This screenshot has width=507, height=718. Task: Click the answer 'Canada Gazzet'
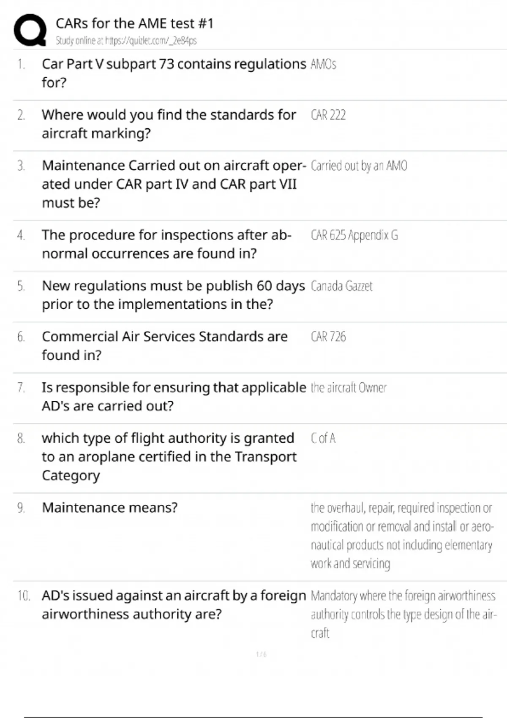click(341, 286)
